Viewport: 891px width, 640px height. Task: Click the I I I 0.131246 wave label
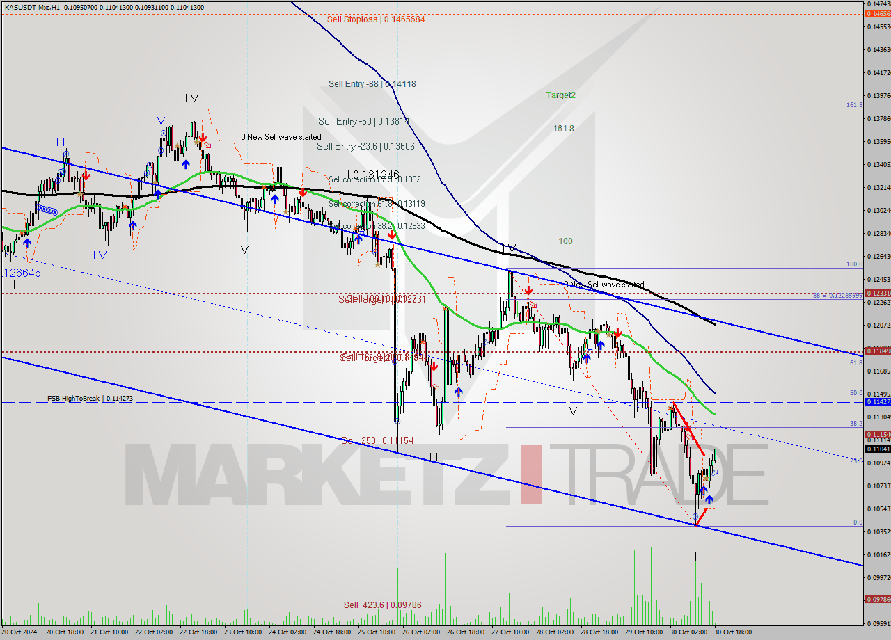coord(367,175)
